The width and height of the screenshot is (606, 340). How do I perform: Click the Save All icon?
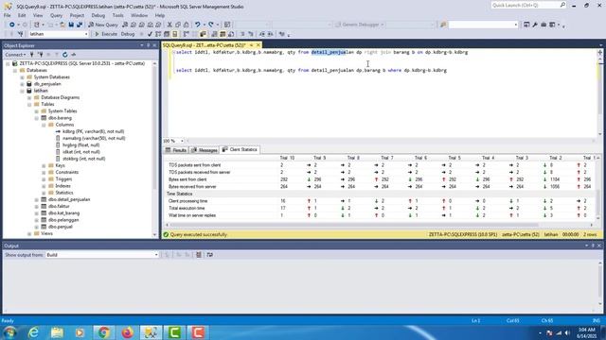[x=80, y=25]
